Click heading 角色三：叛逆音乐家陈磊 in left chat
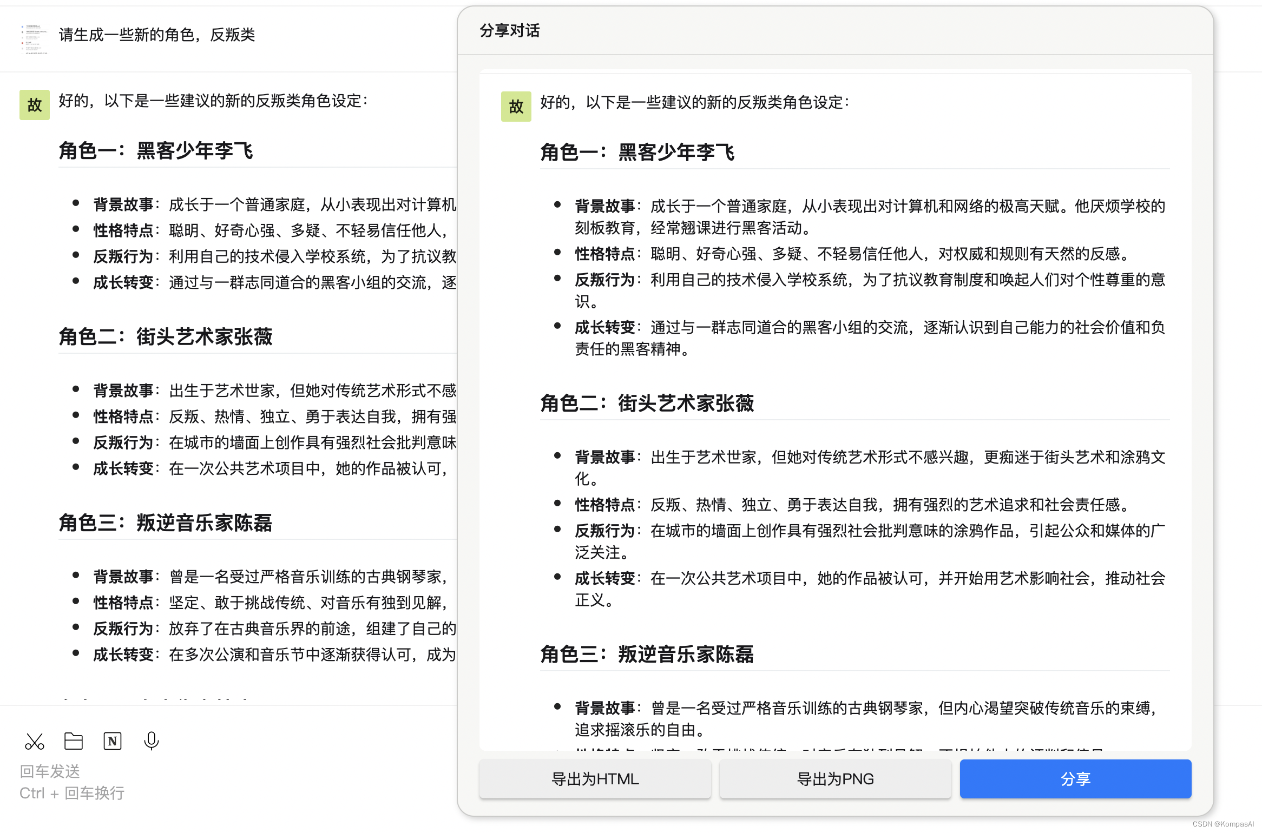The height and width of the screenshot is (833, 1262). coord(166,523)
